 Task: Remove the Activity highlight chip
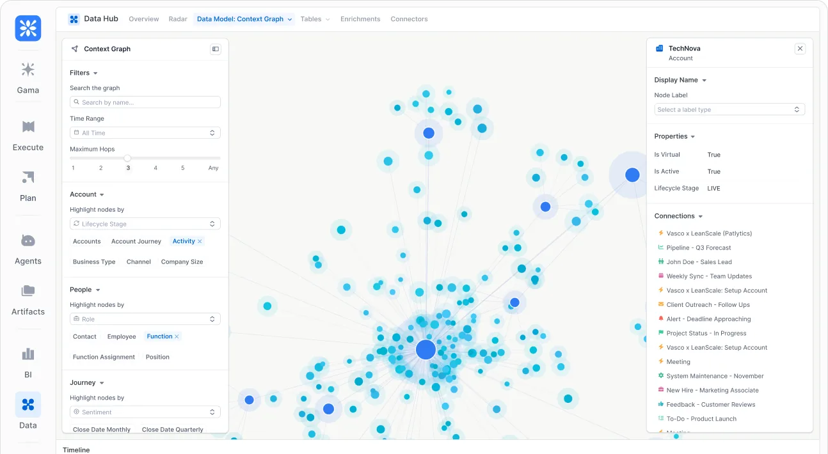click(x=200, y=241)
